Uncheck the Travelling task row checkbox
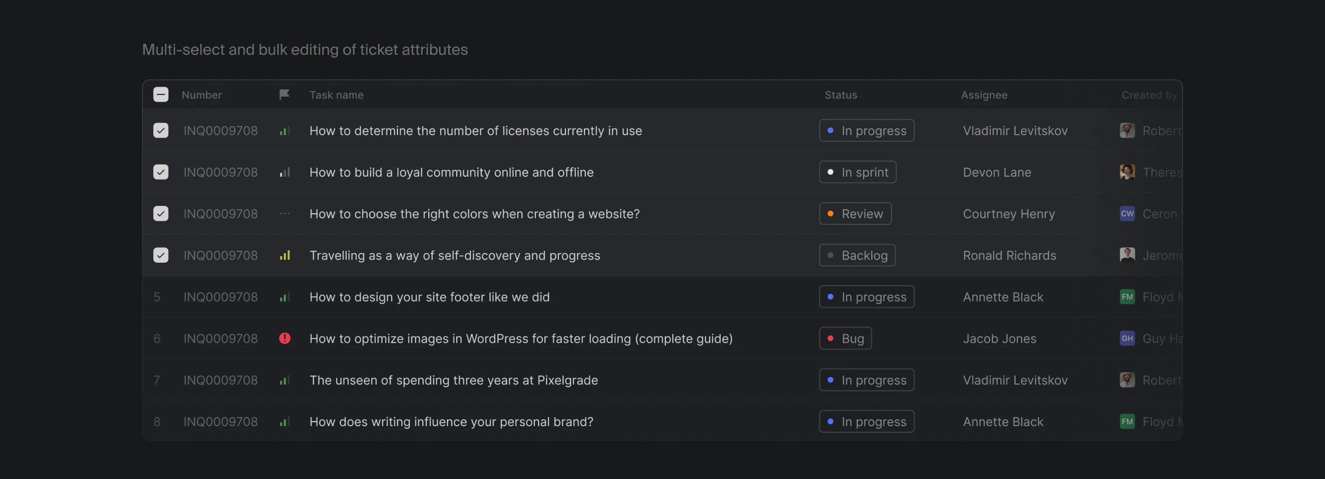 (160, 255)
